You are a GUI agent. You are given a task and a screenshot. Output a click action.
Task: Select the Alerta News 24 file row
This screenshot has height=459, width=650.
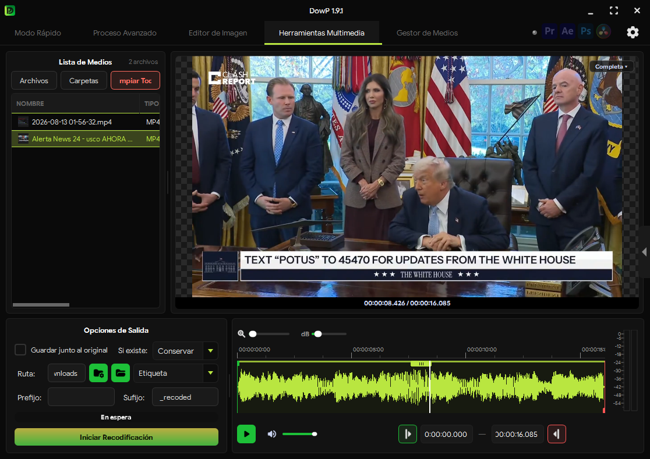[x=86, y=138]
